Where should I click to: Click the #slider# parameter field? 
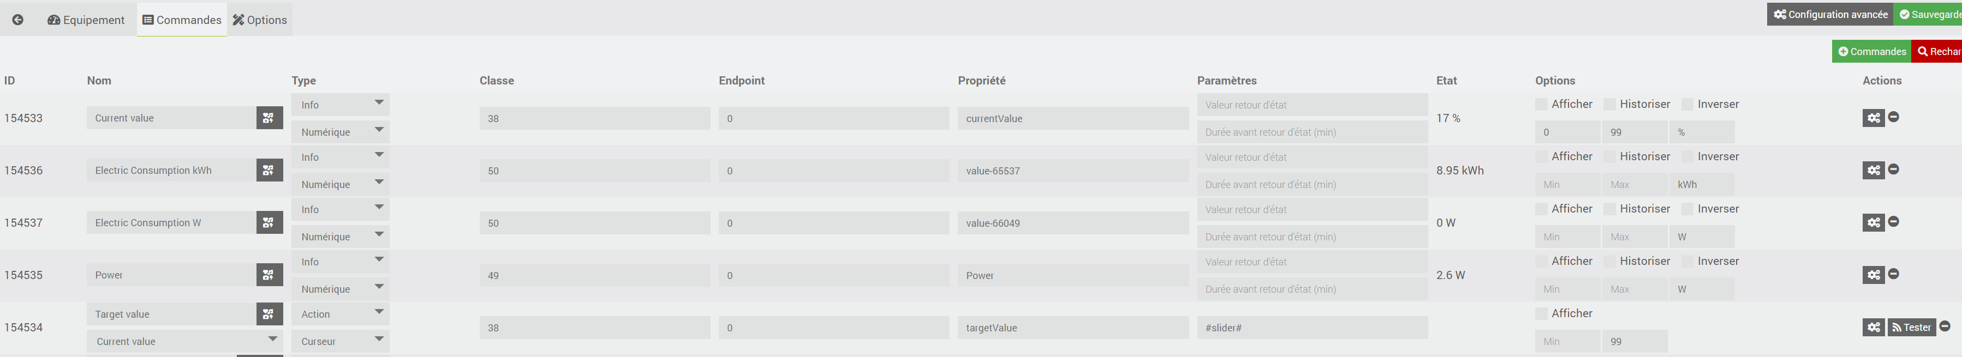click(x=1311, y=328)
